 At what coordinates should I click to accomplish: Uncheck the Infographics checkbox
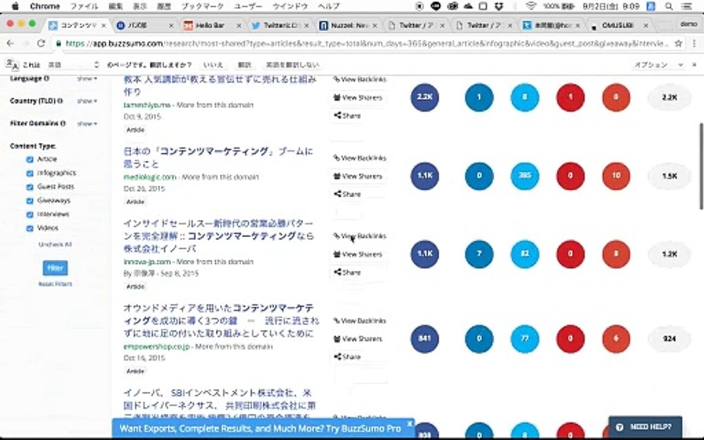pyautogui.click(x=29, y=174)
